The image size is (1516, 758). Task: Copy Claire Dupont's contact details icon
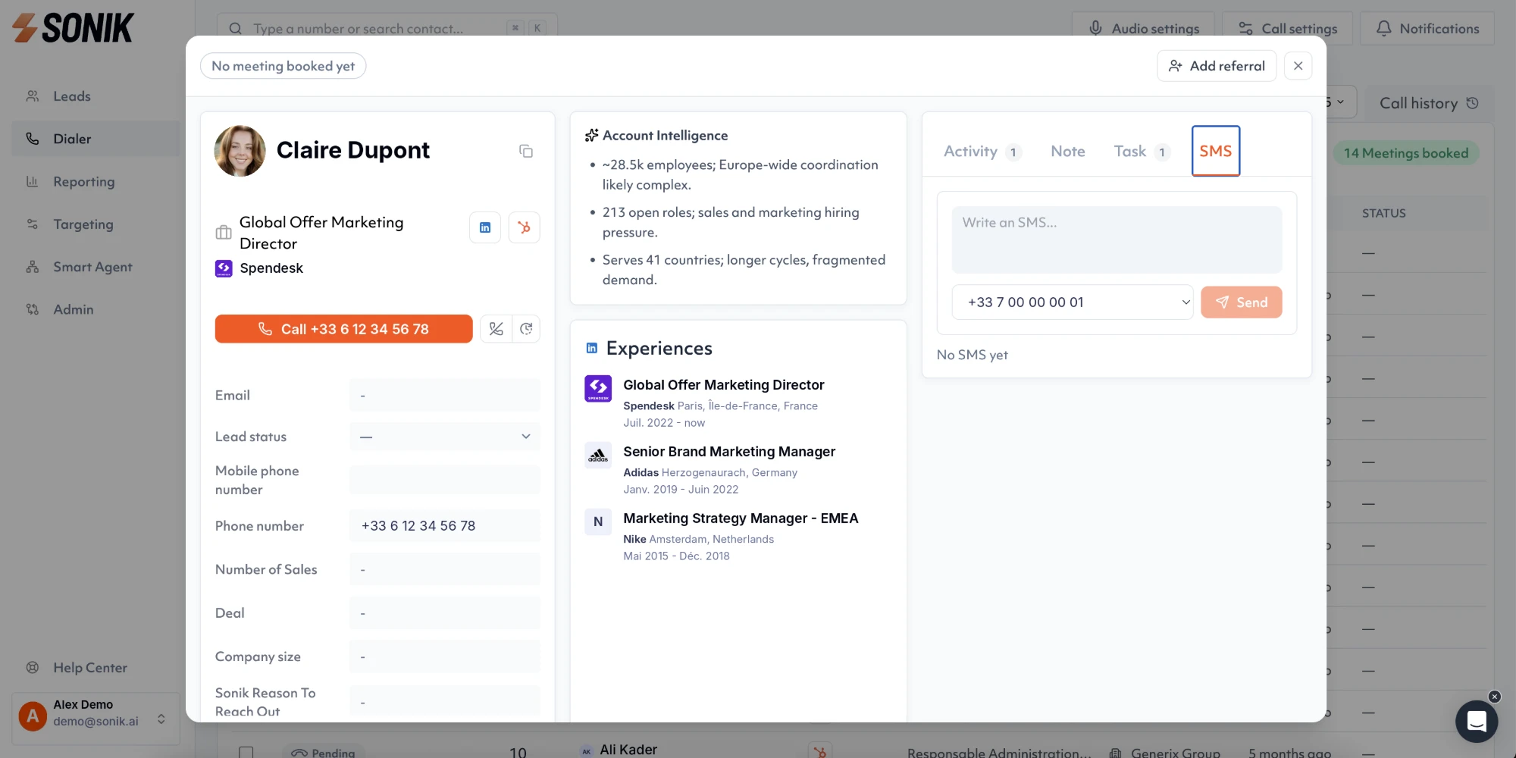(526, 151)
